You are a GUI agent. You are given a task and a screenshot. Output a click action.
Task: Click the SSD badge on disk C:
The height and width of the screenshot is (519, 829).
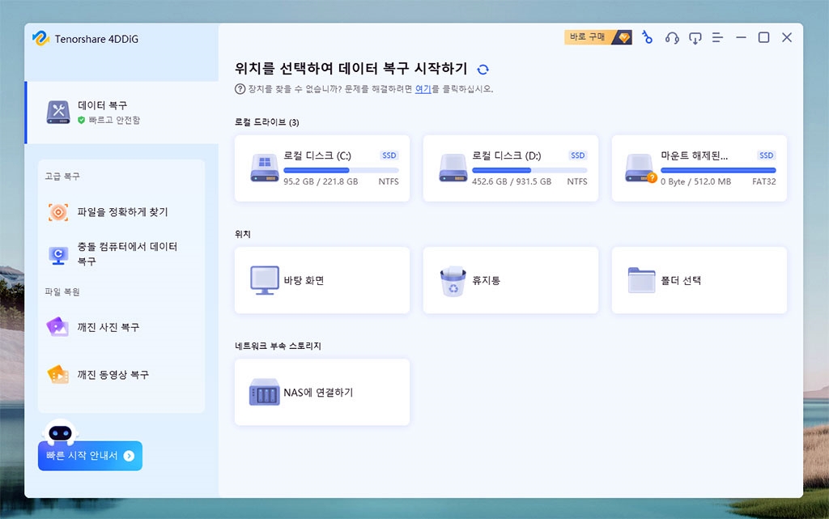[x=389, y=155]
